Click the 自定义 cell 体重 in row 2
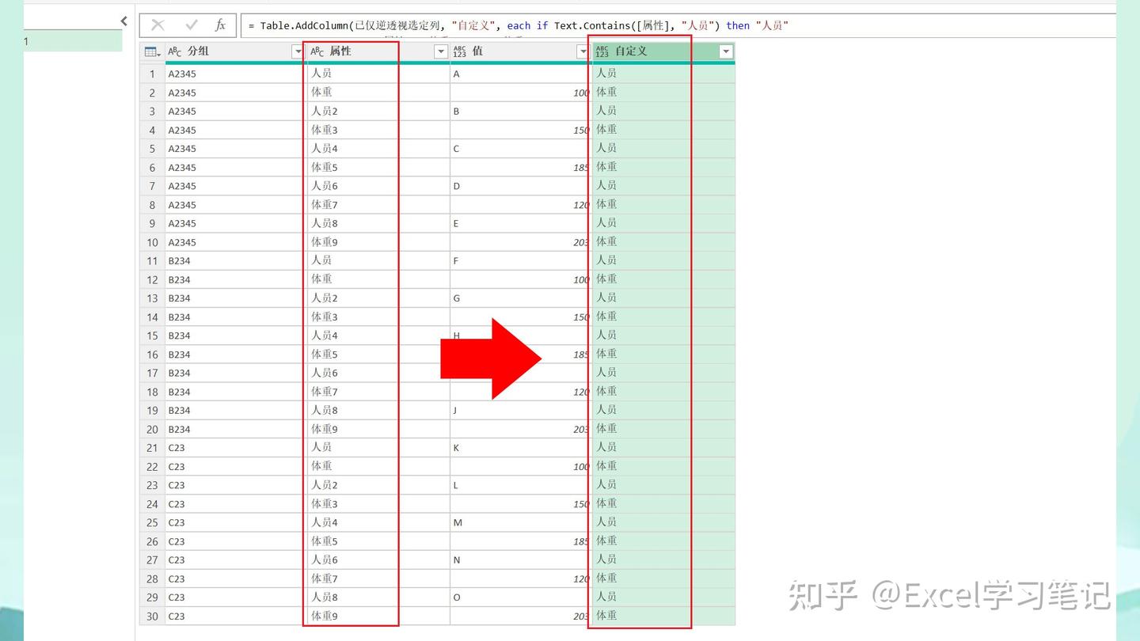Image resolution: width=1140 pixels, height=641 pixels. tap(663, 93)
